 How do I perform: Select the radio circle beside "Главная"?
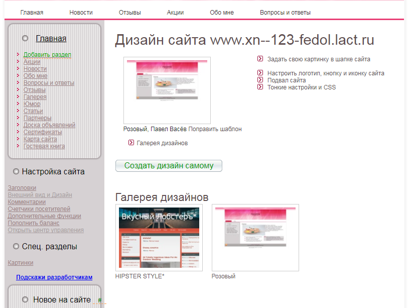25,38
